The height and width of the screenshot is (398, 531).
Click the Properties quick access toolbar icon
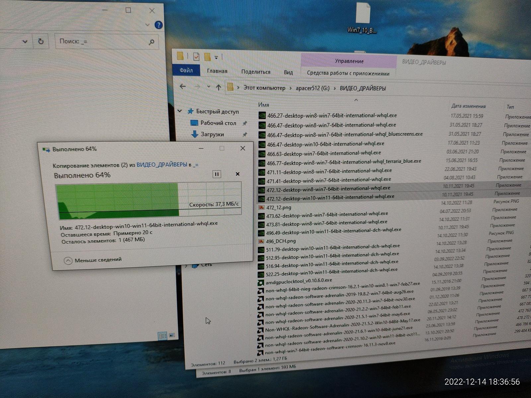pos(196,56)
